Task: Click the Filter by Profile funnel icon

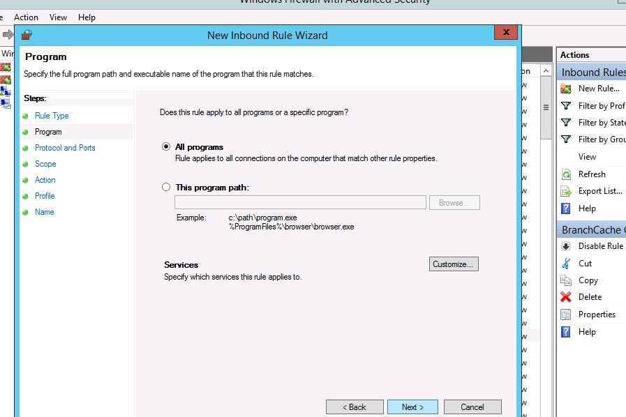Action: pos(566,106)
